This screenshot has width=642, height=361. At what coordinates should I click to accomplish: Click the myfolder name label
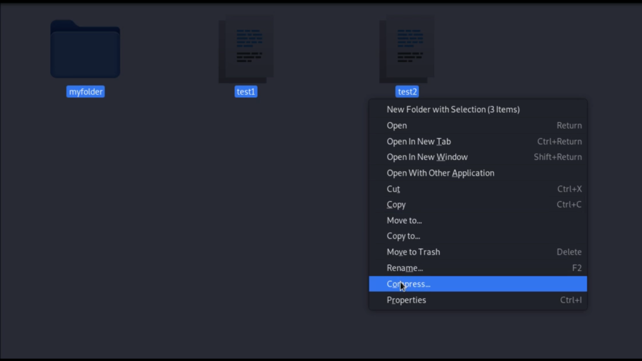(x=85, y=92)
